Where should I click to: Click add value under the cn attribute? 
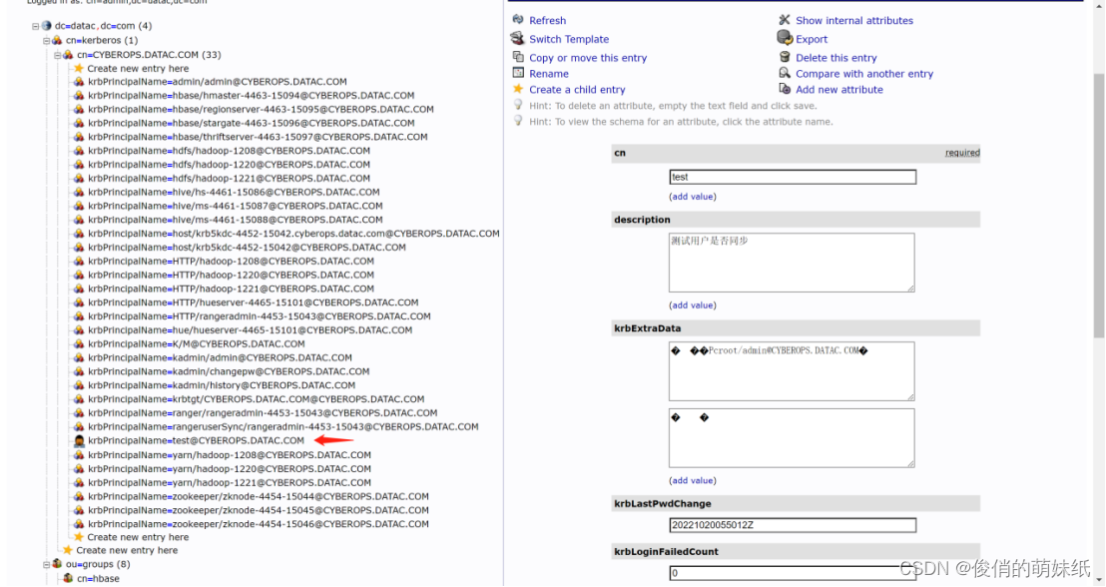(x=691, y=196)
